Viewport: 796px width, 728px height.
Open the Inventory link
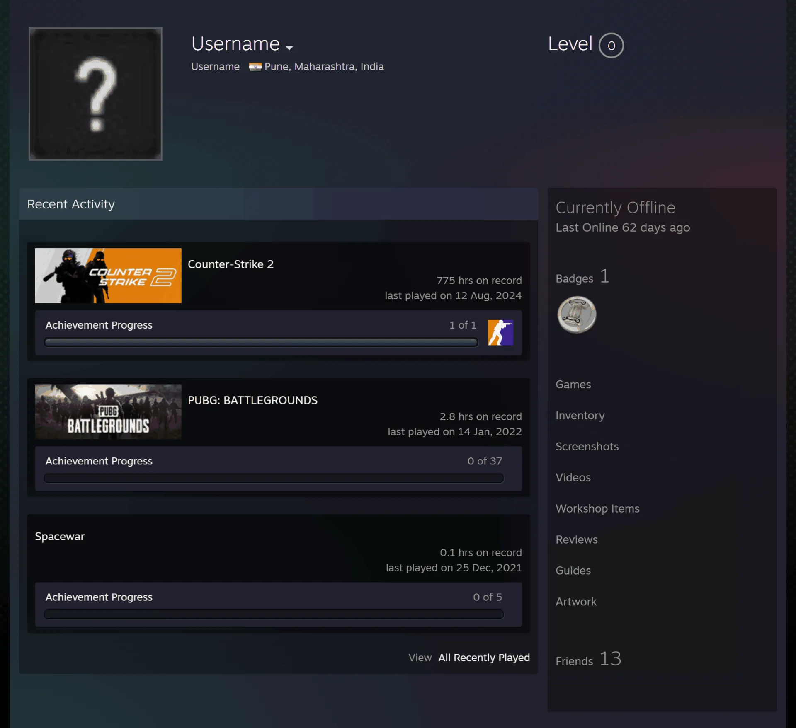(x=580, y=416)
